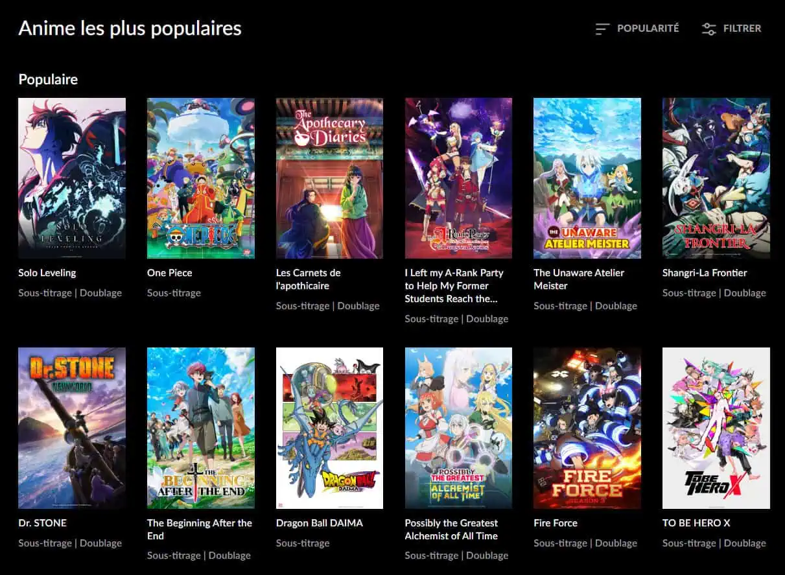Click the Dr. STONE title link

pos(42,523)
